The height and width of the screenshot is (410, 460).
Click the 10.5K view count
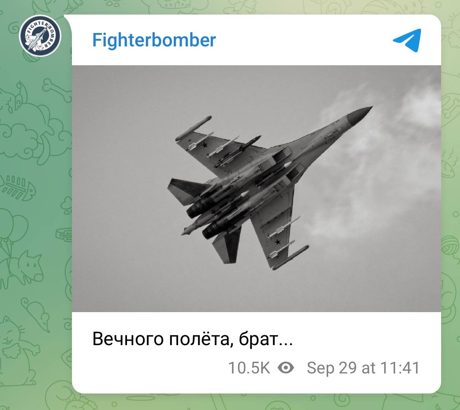[249, 368]
